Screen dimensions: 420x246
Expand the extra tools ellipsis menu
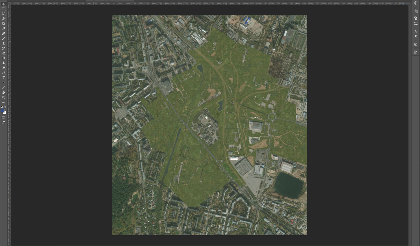pos(4,102)
